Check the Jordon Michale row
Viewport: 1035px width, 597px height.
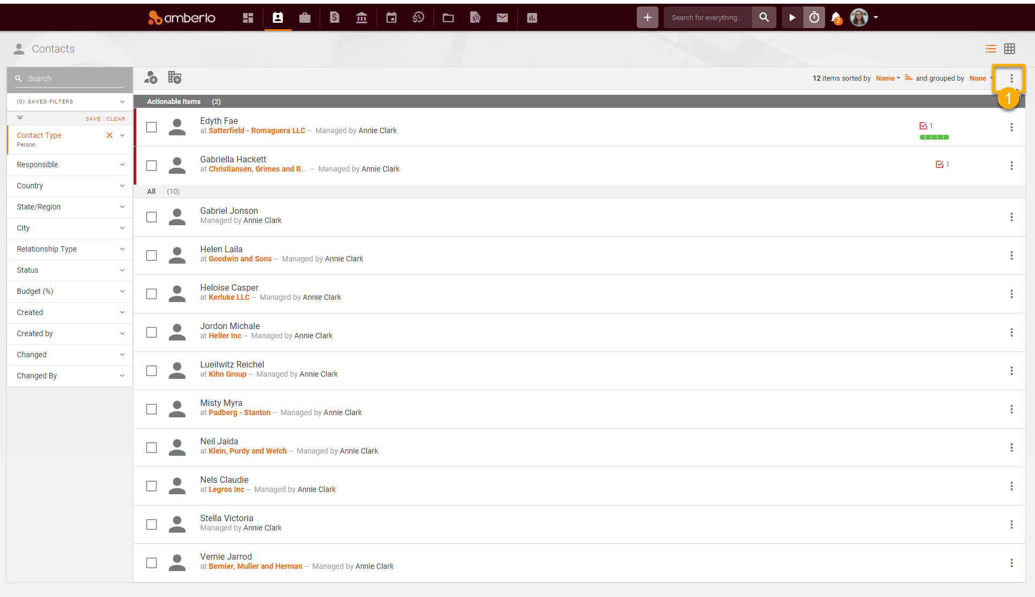(x=151, y=332)
